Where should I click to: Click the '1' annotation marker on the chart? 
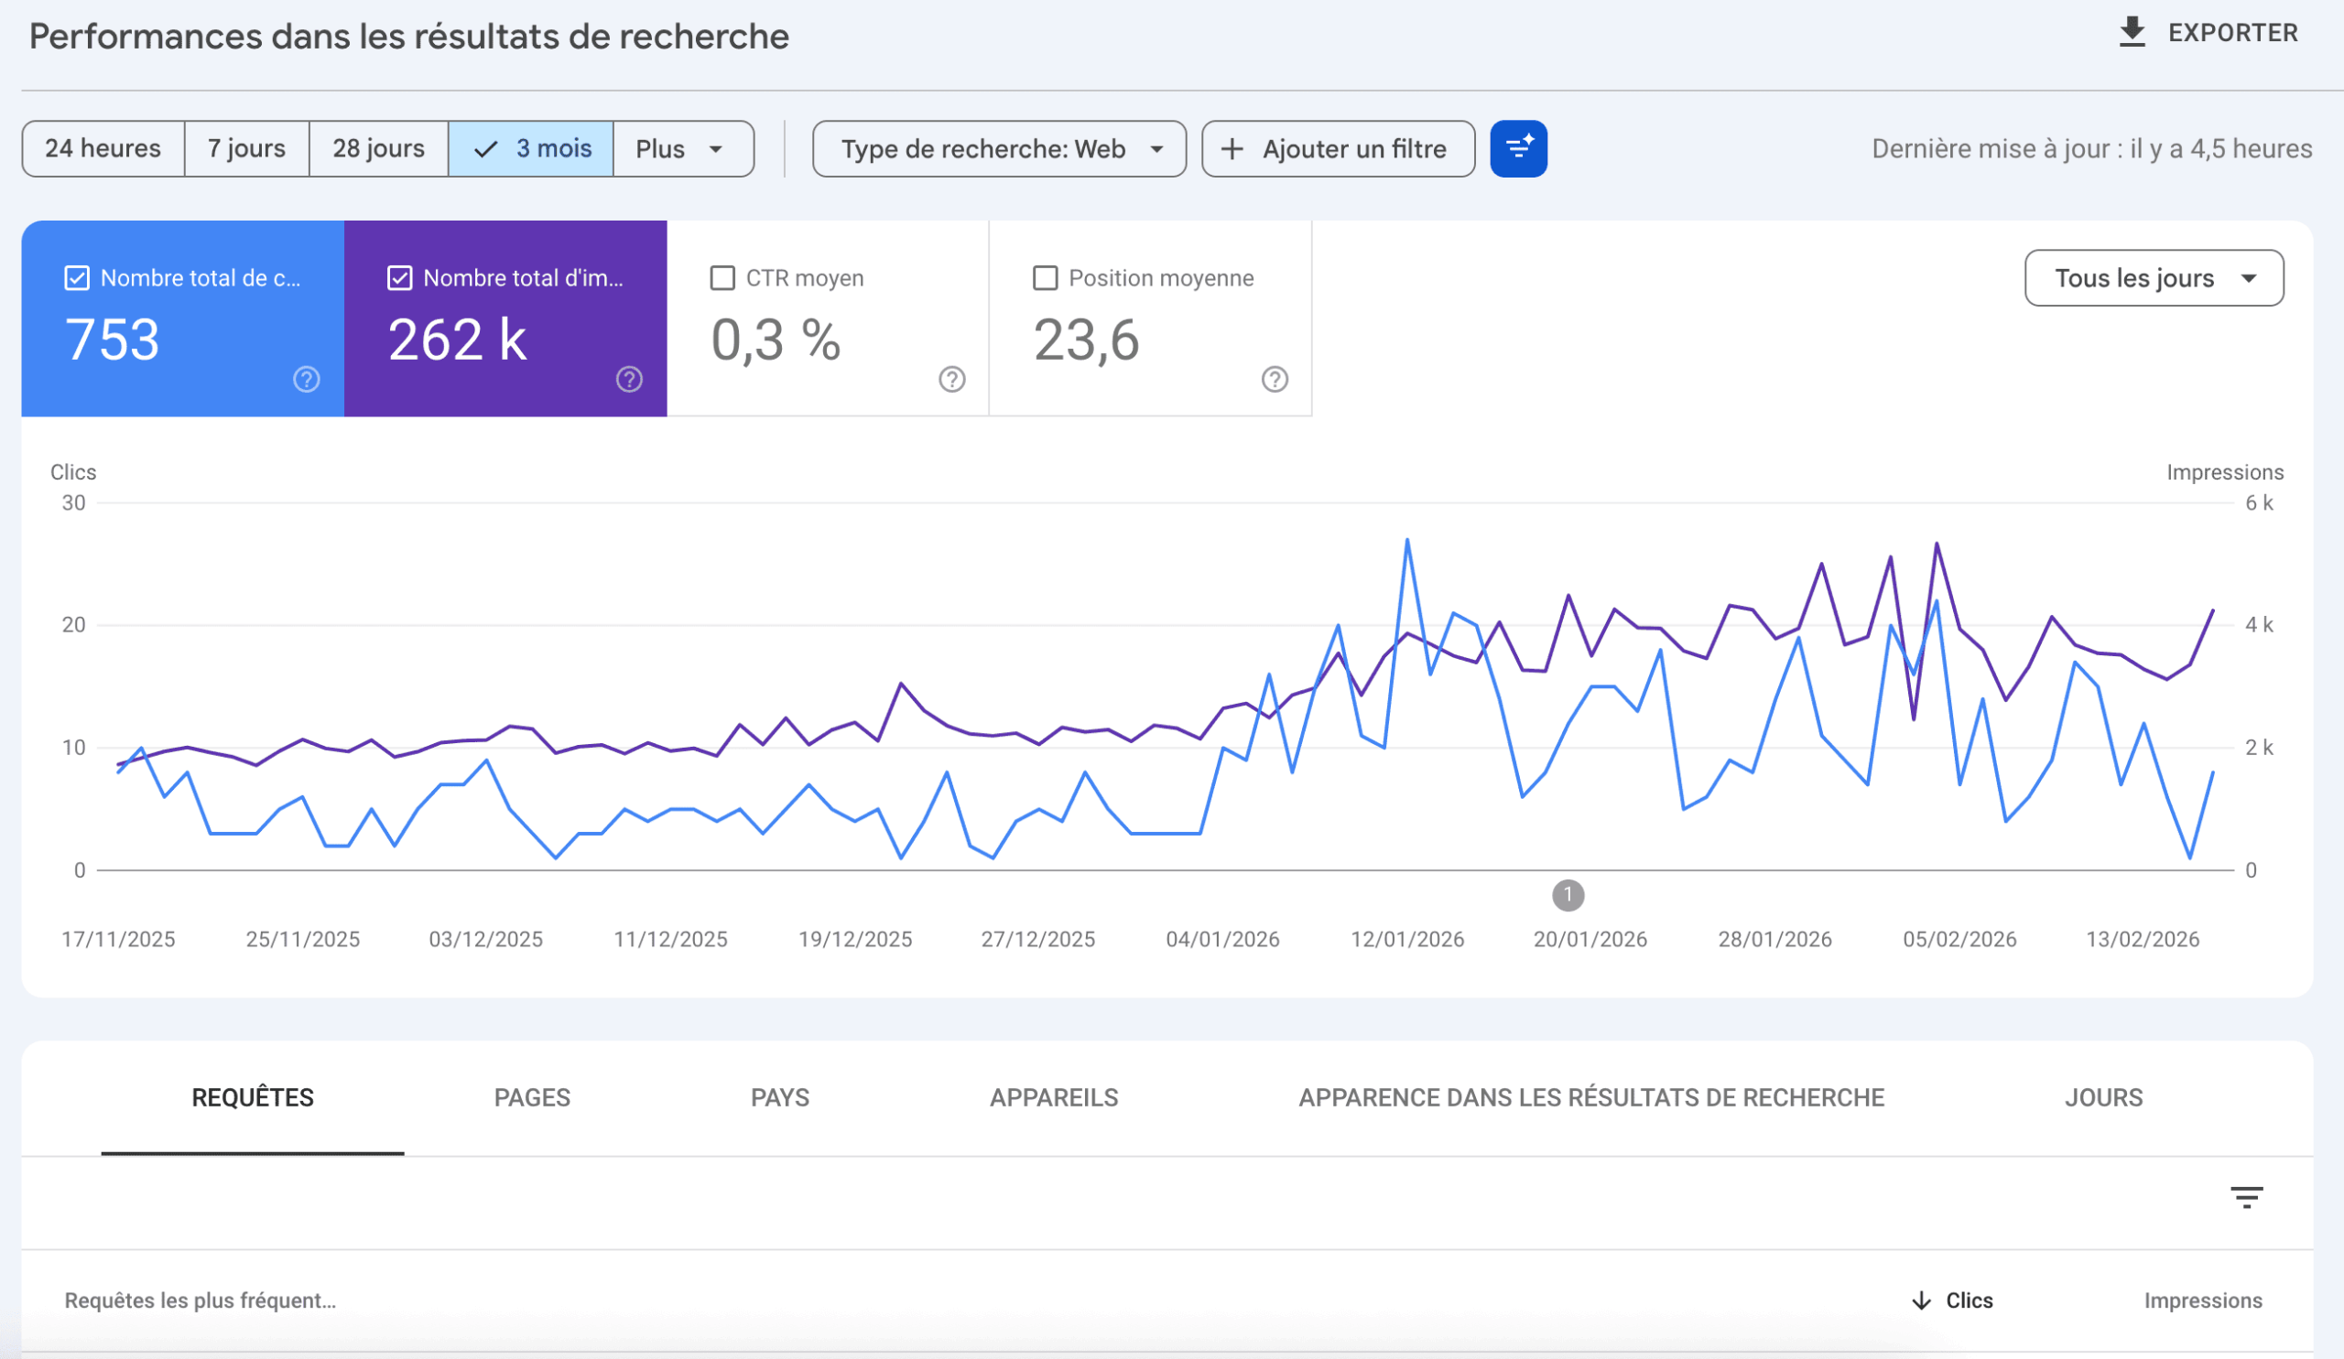(1569, 895)
